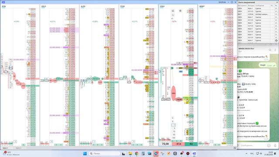Open the settings gear in VSEH panel
Image resolution: width=279 pixels, height=157 pixels.
point(180,10)
